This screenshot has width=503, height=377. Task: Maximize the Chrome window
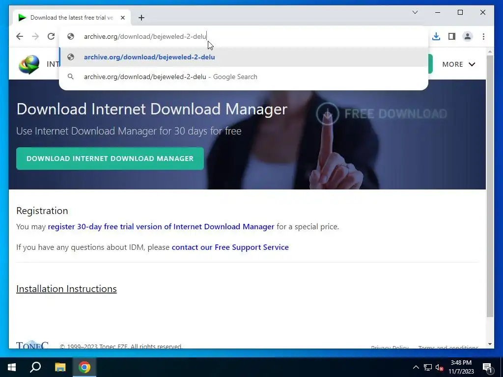[460, 12]
